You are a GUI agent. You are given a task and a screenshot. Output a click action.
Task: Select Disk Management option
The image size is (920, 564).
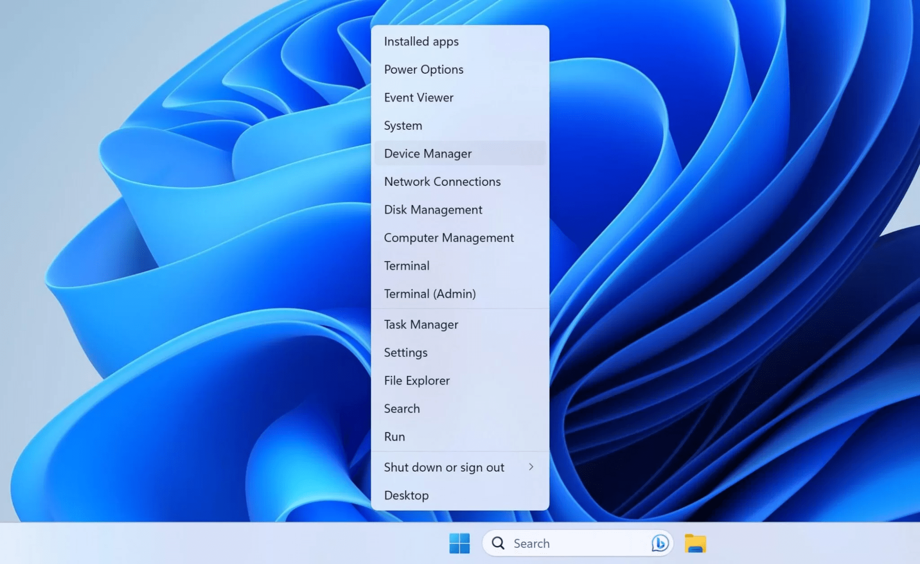pyautogui.click(x=433, y=209)
